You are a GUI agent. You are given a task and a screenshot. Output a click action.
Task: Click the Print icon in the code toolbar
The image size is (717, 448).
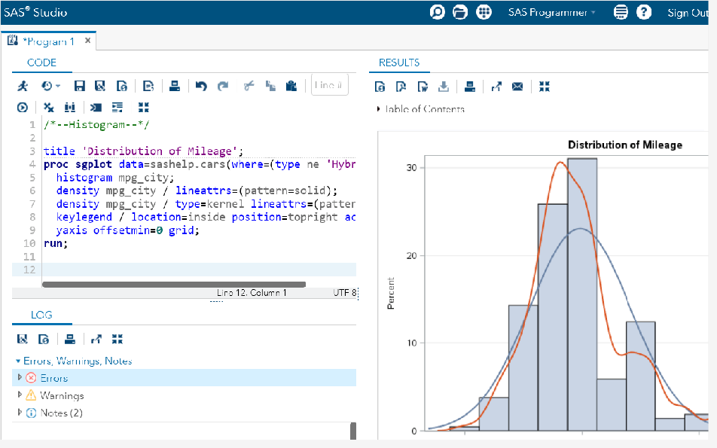(x=174, y=86)
